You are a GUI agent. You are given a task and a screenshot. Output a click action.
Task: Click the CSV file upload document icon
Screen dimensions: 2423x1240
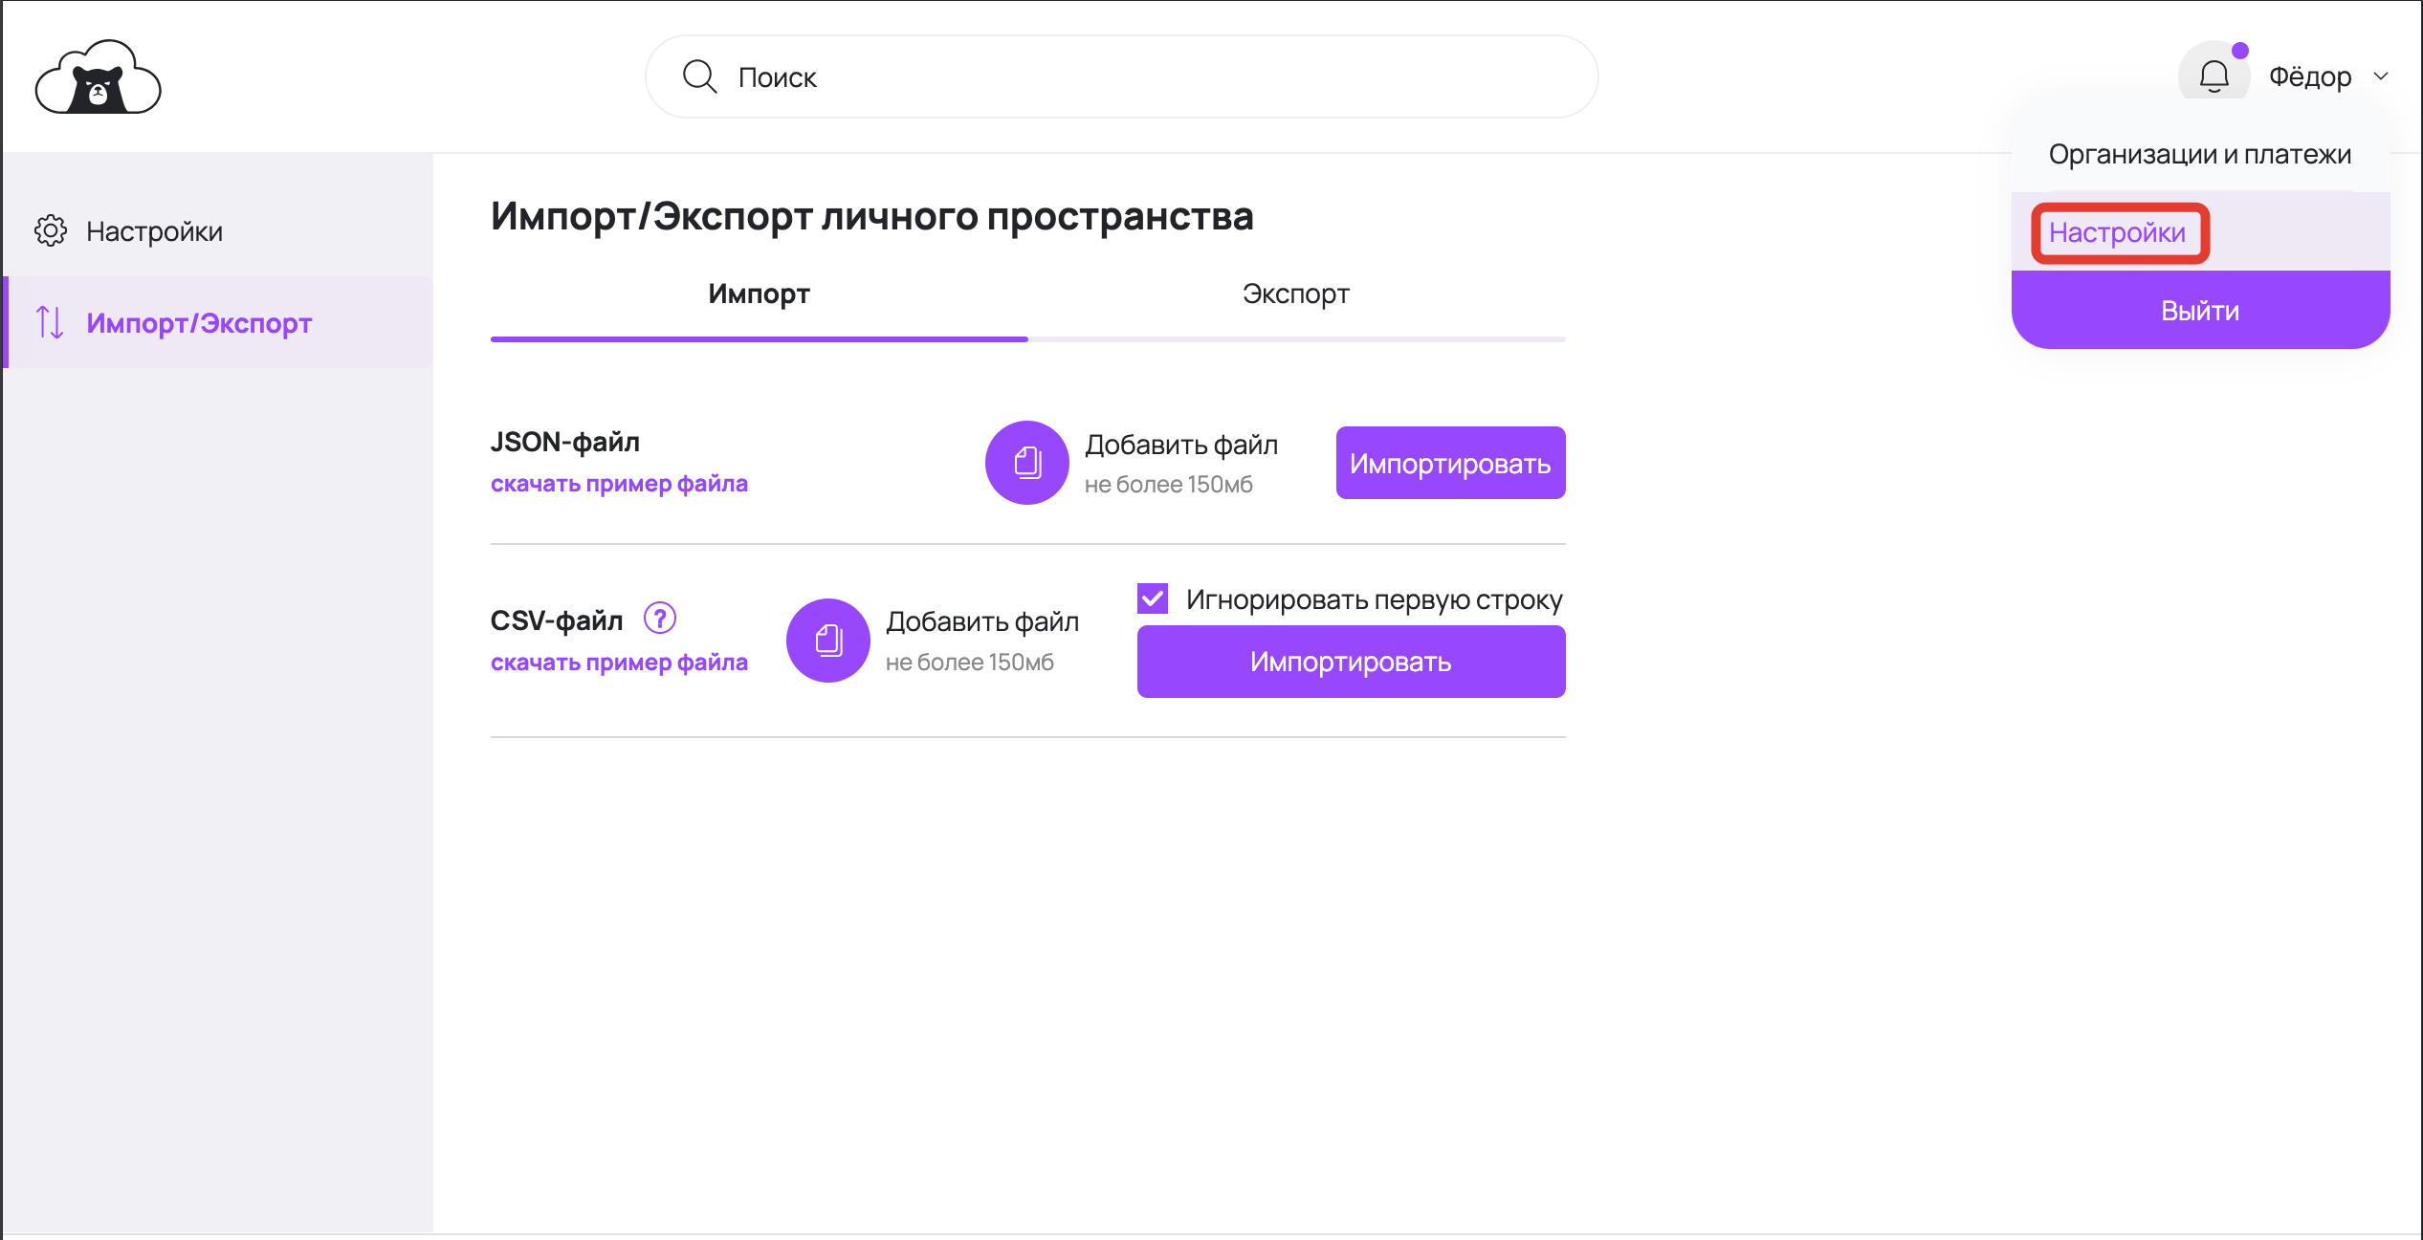(x=827, y=641)
